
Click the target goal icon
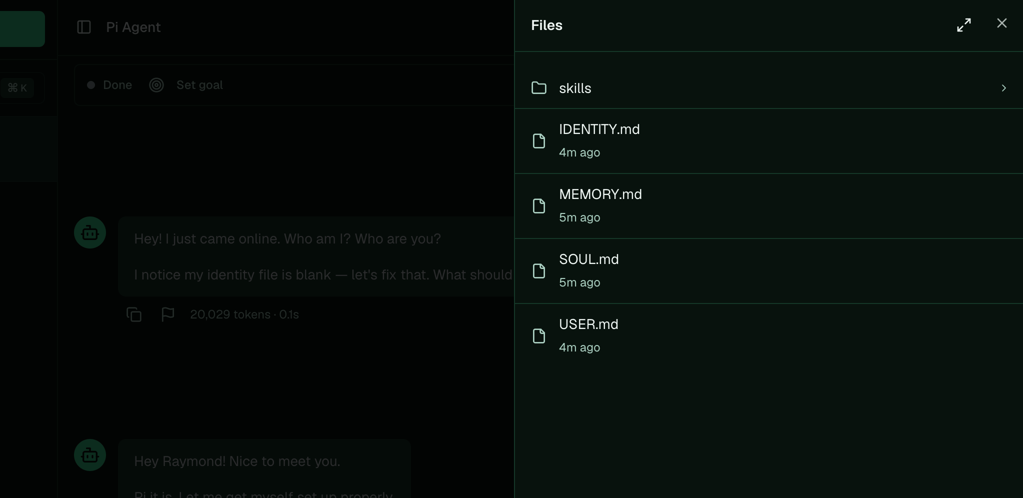[x=156, y=85]
